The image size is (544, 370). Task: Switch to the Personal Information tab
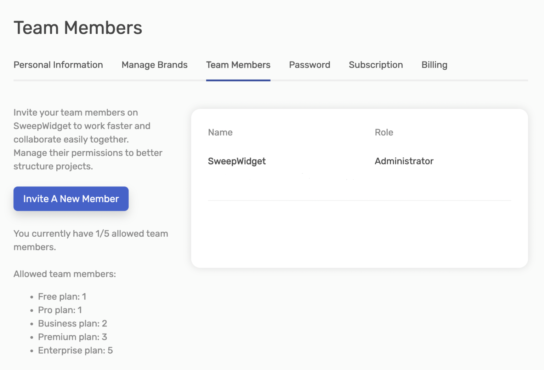click(x=58, y=65)
